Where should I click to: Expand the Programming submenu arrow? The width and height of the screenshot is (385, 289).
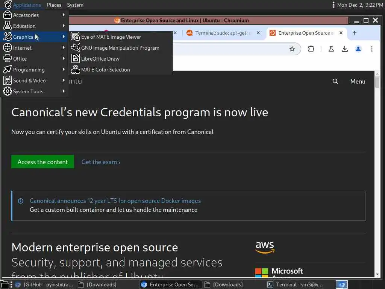point(64,69)
